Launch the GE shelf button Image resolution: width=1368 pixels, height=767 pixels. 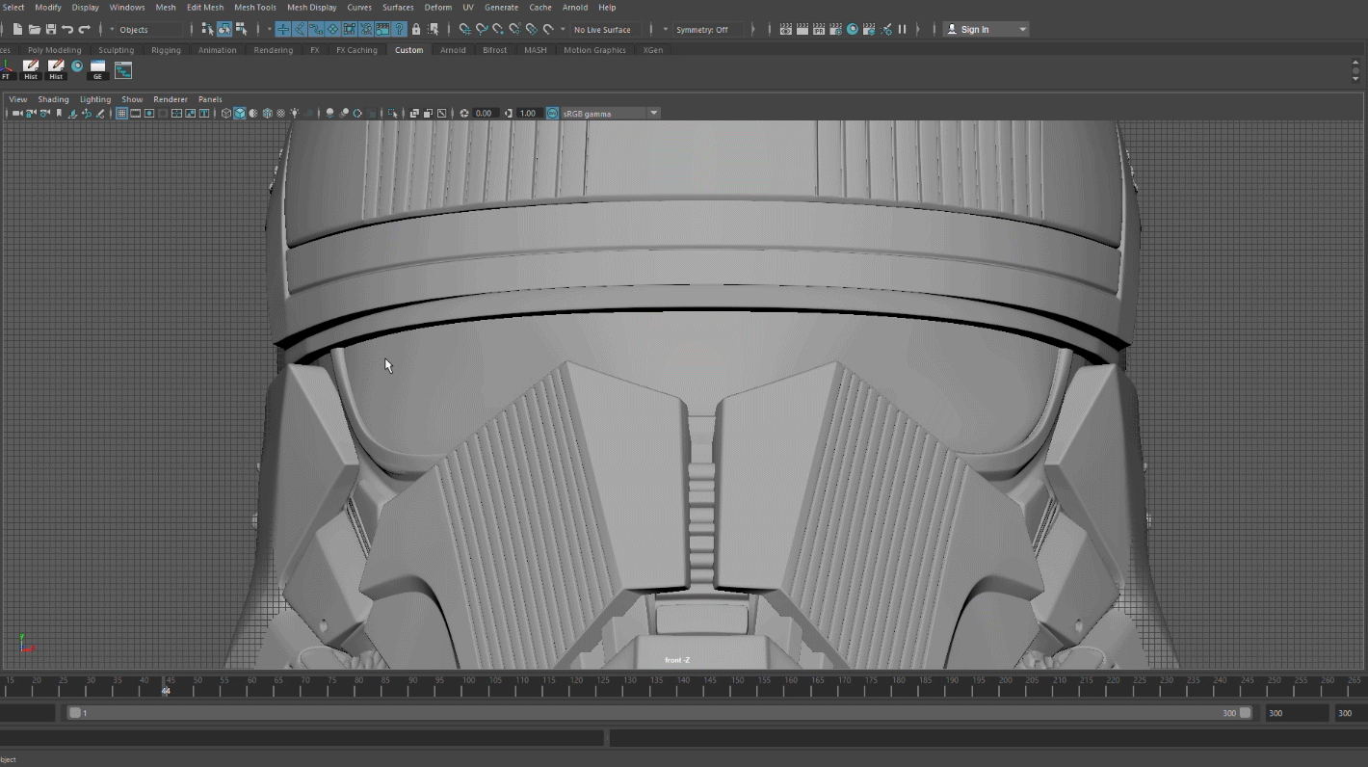coord(97,70)
